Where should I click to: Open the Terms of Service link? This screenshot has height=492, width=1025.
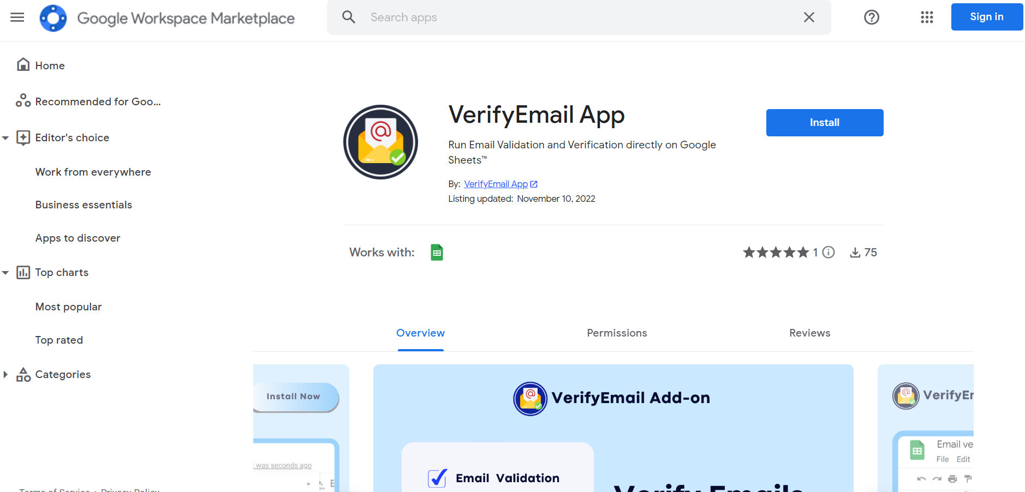click(55, 490)
